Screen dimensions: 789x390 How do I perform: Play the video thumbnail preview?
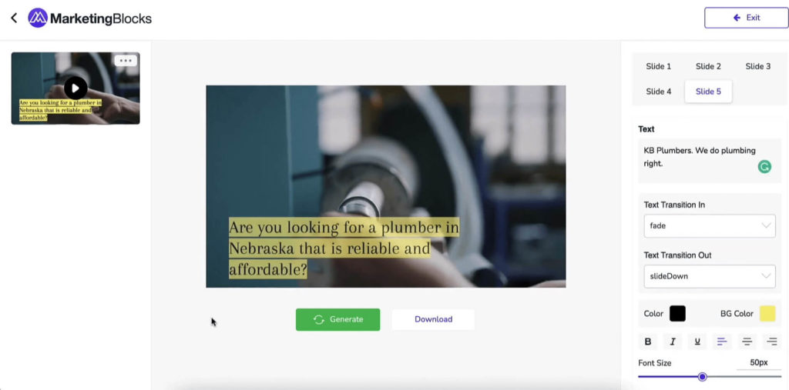(x=76, y=88)
